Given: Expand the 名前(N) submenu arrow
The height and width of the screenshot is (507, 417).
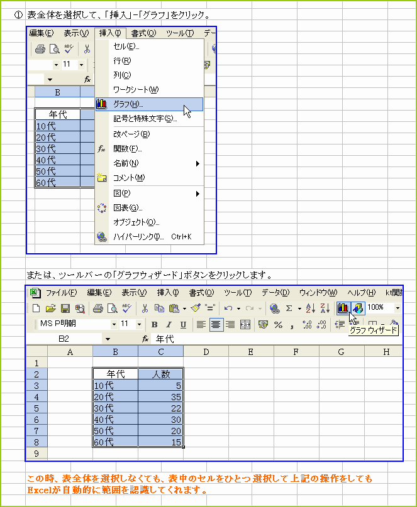Looking at the screenshot, I should point(197,163).
